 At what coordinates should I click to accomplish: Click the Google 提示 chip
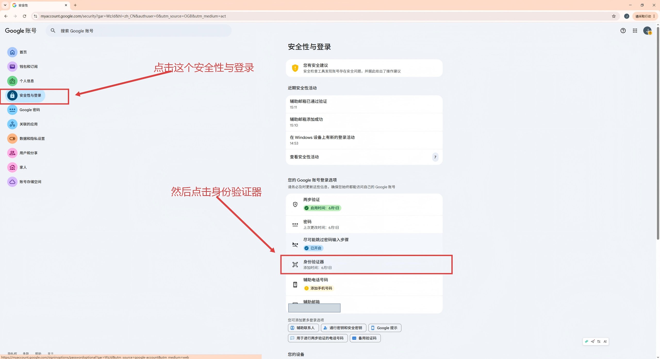[x=385, y=328]
